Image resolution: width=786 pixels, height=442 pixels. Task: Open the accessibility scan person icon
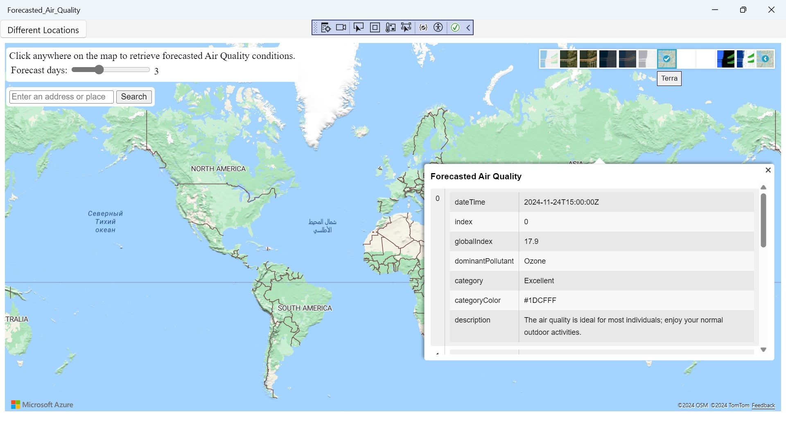438,27
